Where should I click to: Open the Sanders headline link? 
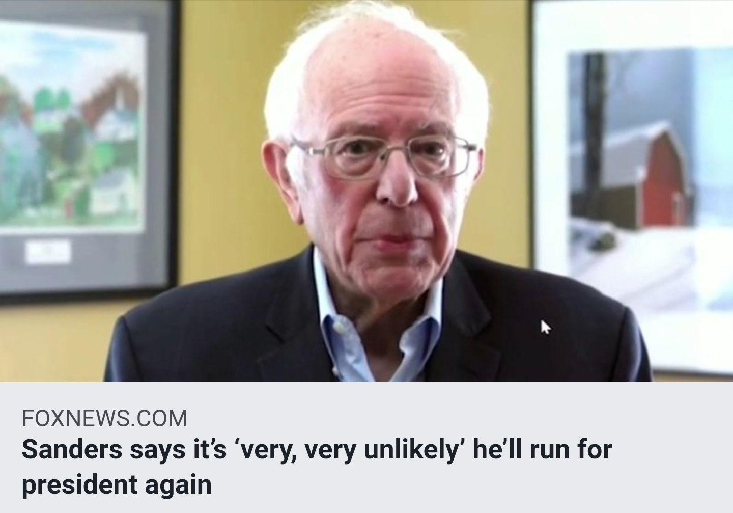(316, 467)
